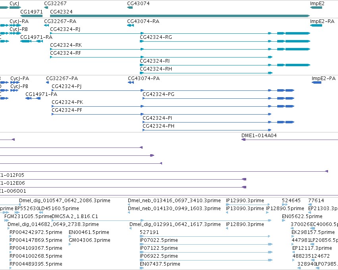Click the EN05622.5prime EST label
Image resolution: width=338 pixels, height=270 pixels.
click(x=302, y=216)
